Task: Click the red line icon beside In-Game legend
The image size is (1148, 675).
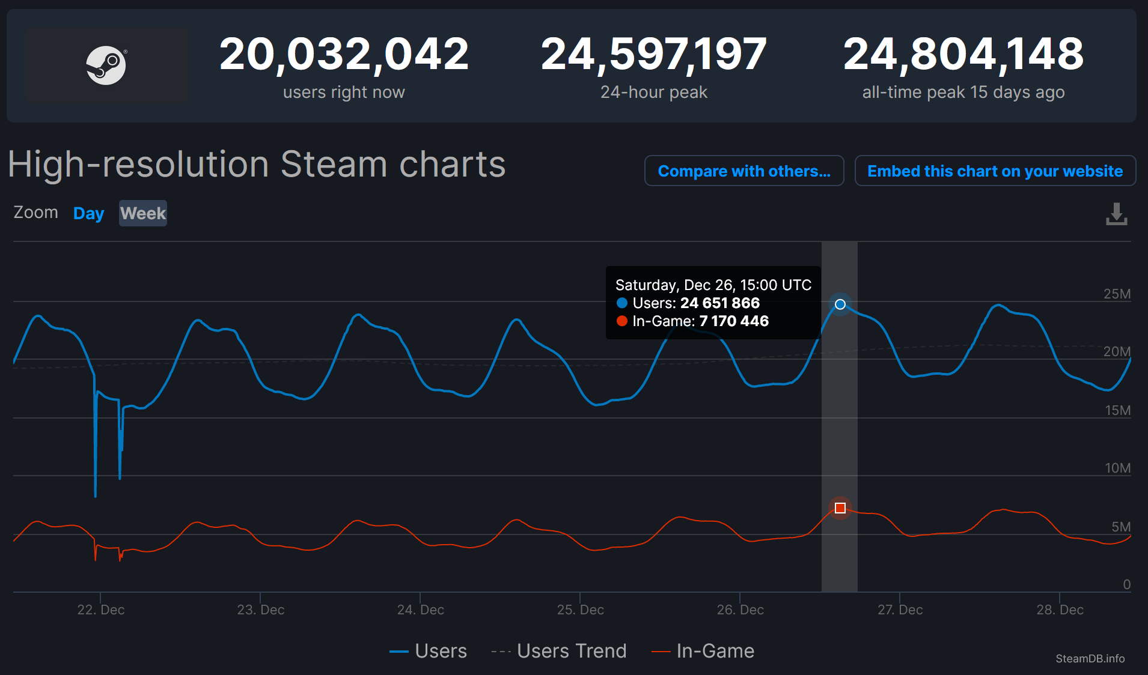Action: click(x=661, y=650)
